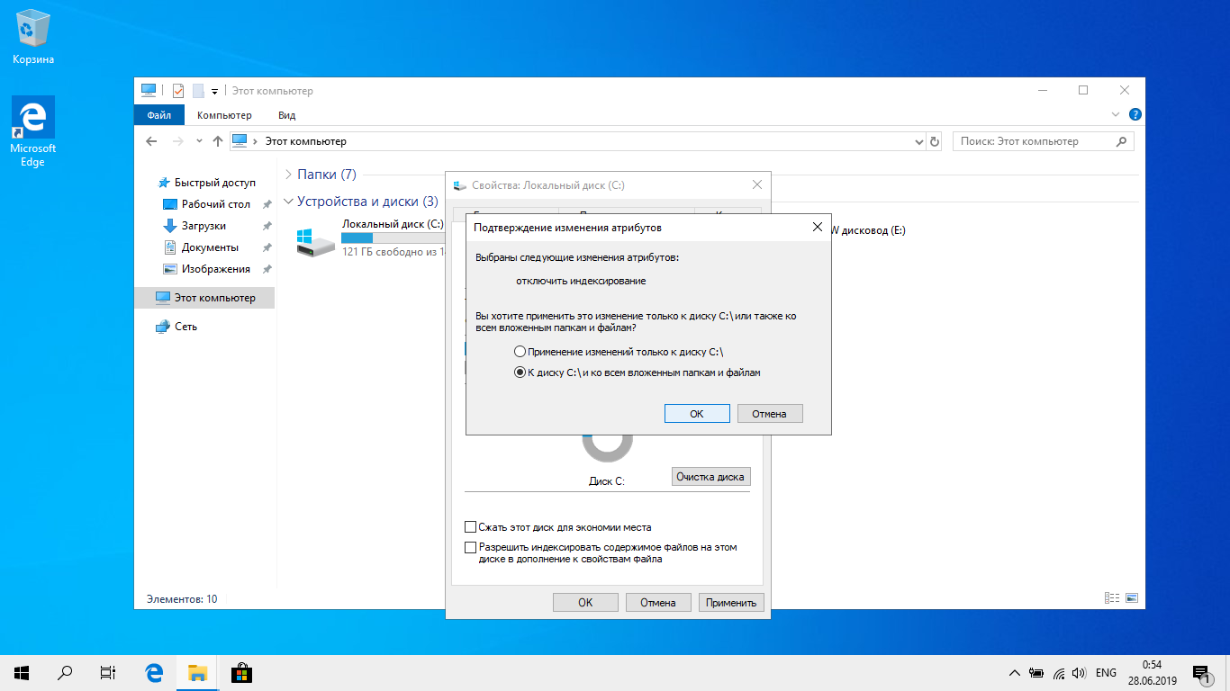
Task: Switch to large icons view in status bar
Action: pyautogui.click(x=1131, y=598)
